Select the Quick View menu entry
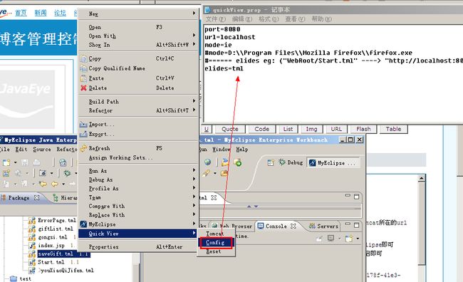 [138, 234]
